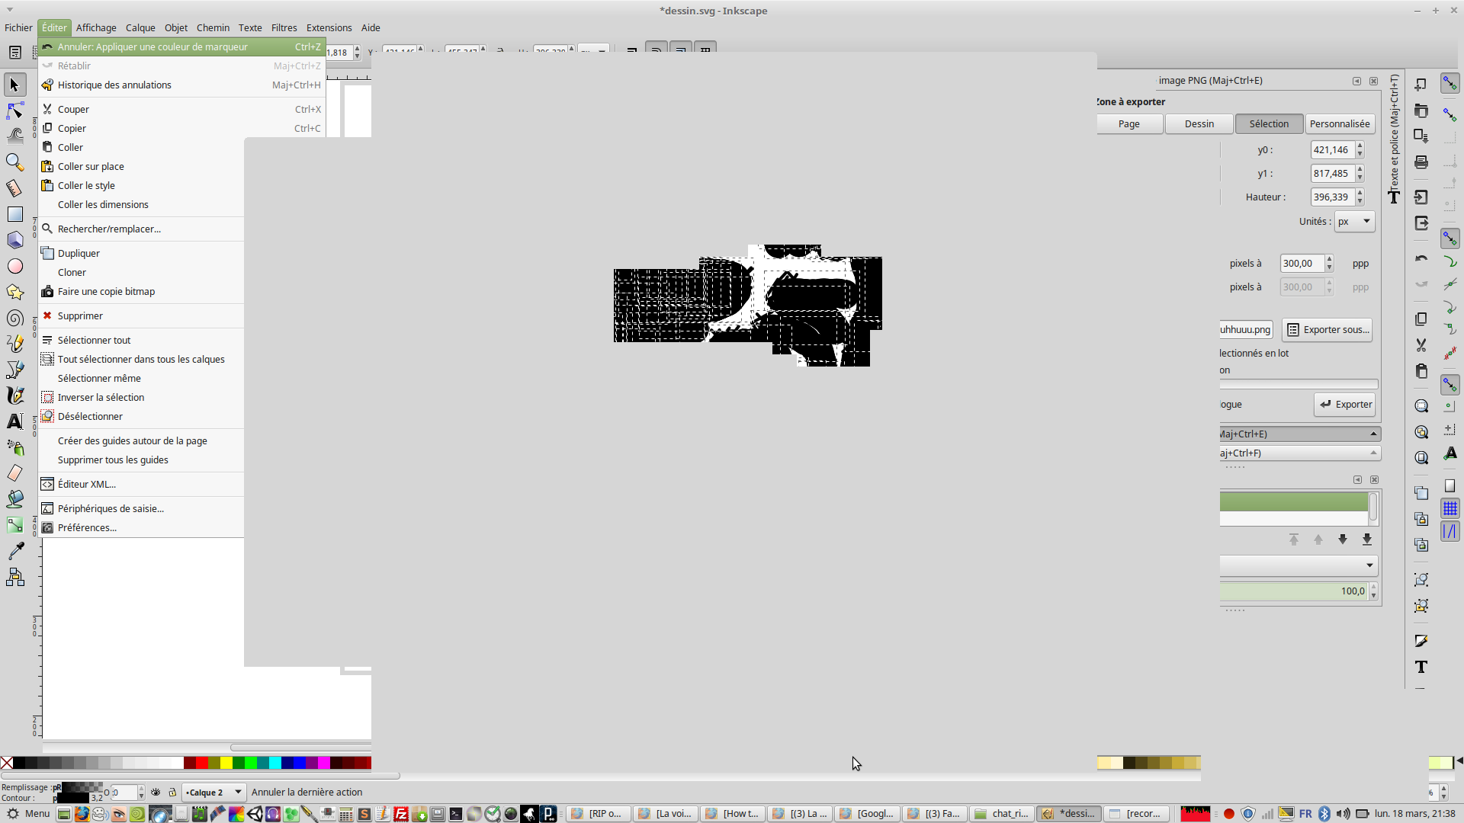Viewport: 1464px width, 823px height.
Task: Select the Paint bucket fill tool
Action: [x=14, y=499]
